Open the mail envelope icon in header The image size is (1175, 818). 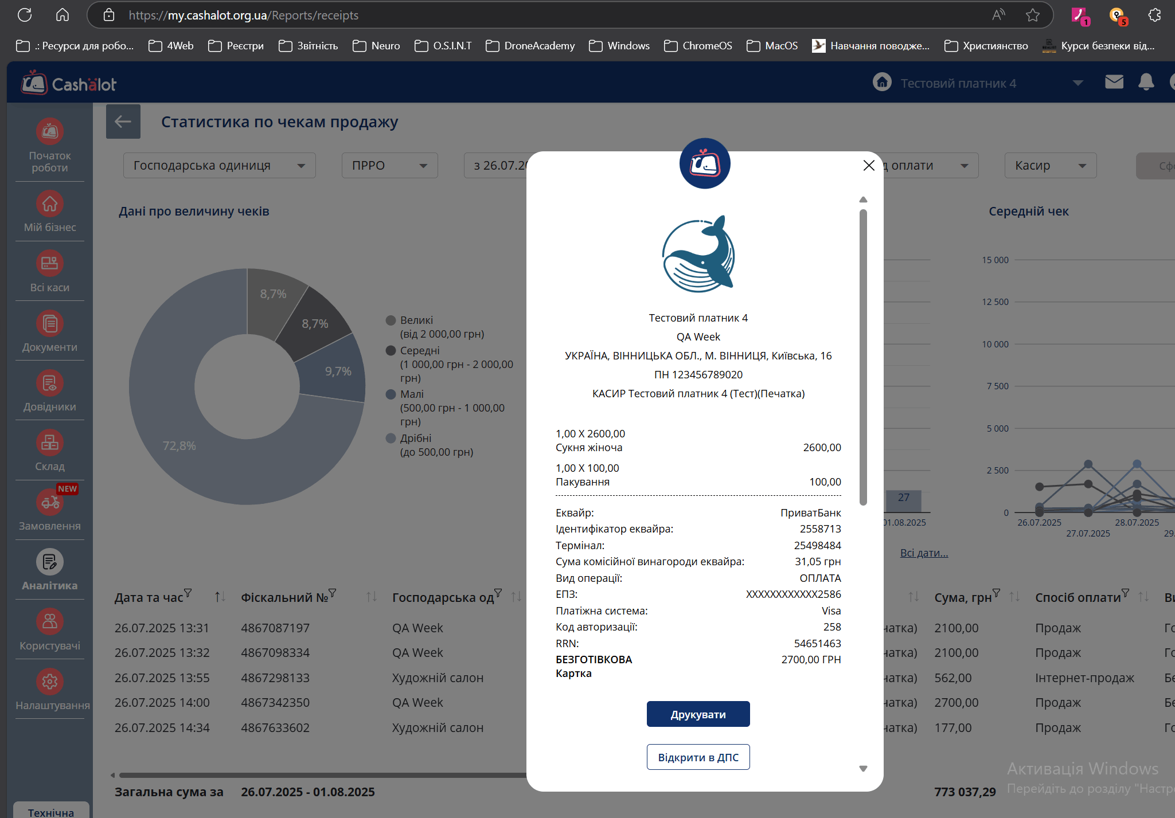point(1114,83)
